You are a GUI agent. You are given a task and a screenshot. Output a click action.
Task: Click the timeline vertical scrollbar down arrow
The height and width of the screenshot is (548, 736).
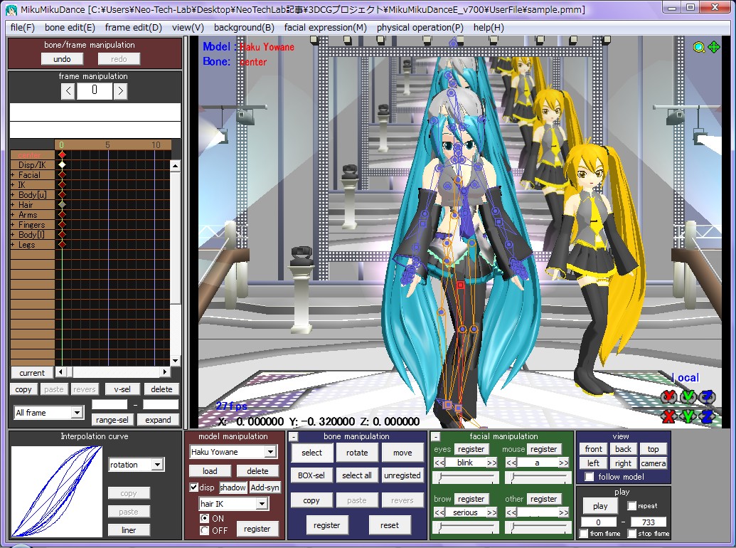(175, 361)
